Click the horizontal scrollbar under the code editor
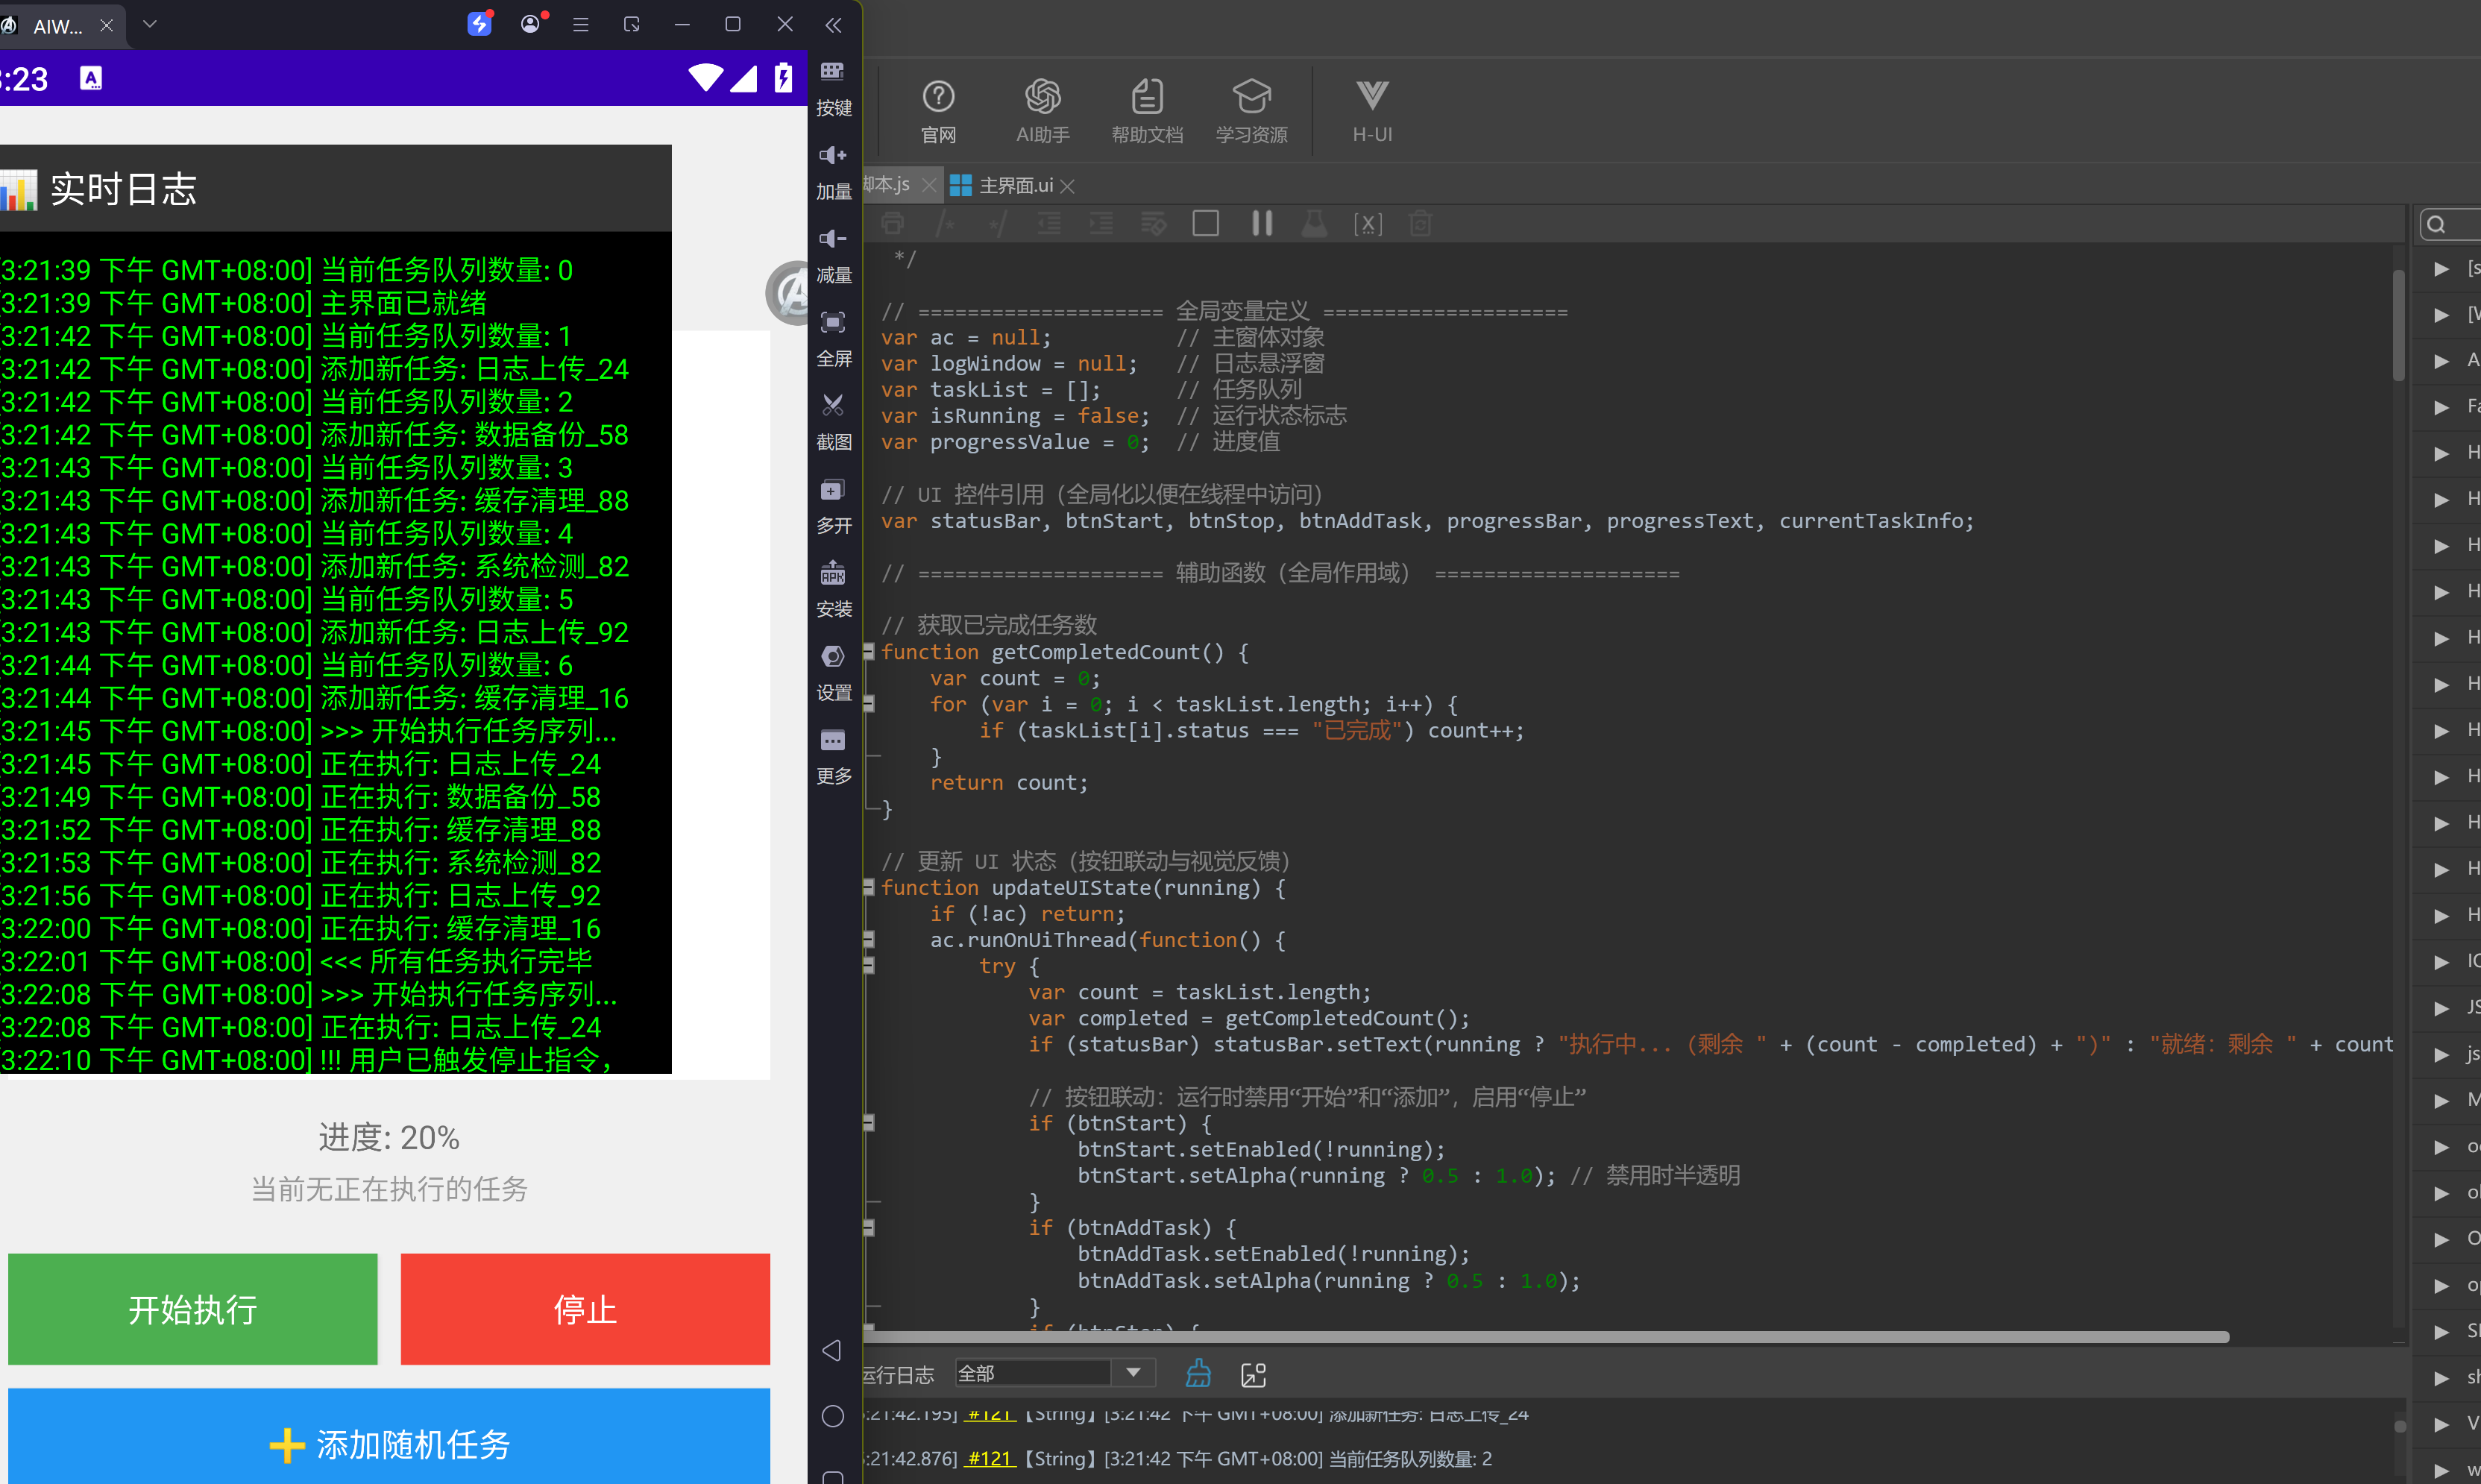 point(1546,1337)
